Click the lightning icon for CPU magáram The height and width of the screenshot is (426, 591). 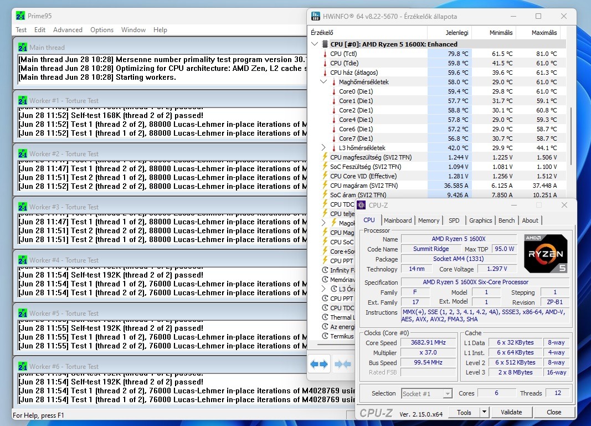point(325,185)
